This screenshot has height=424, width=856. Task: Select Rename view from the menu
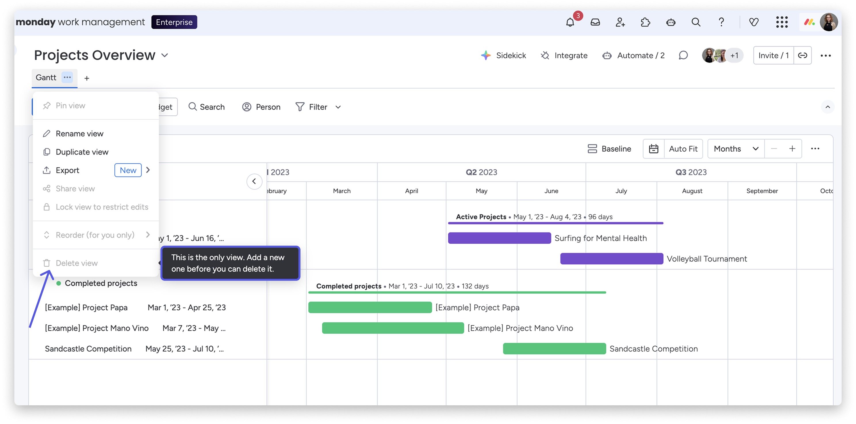click(79, 134)
